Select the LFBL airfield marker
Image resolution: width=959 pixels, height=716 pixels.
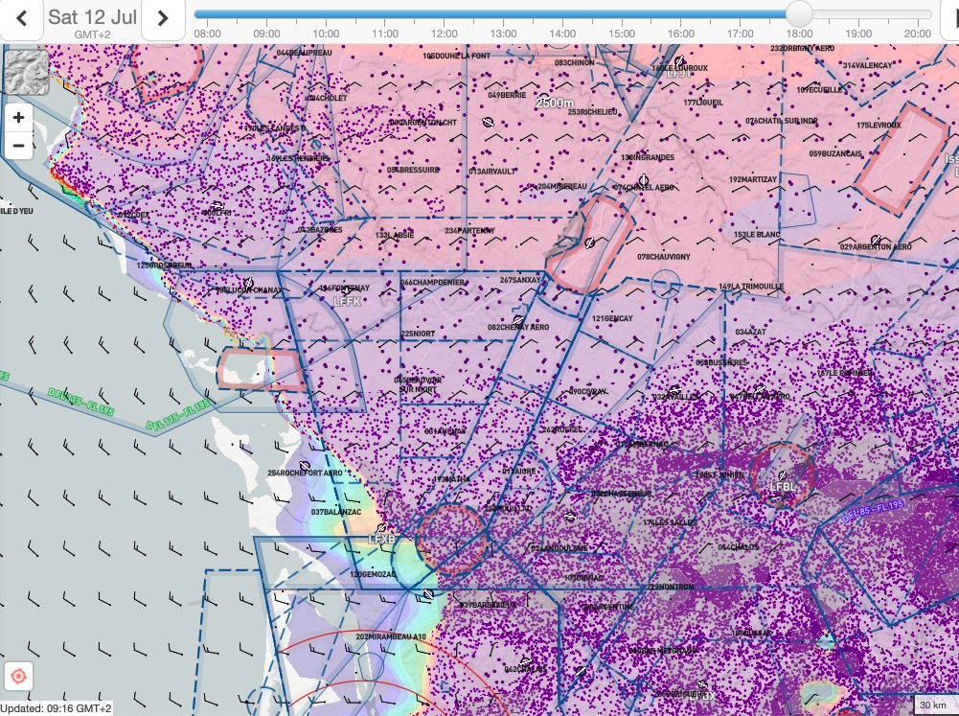pyautogui.click(x=783, y=473)
